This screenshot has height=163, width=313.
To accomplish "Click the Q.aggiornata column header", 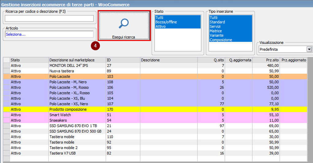I will pos(239,60).
